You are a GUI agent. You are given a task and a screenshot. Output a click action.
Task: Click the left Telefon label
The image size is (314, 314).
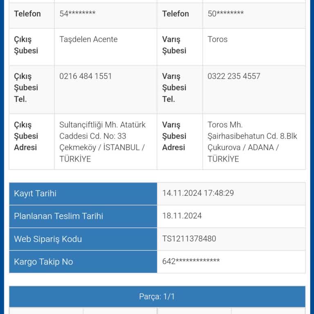tap(27, 14)
